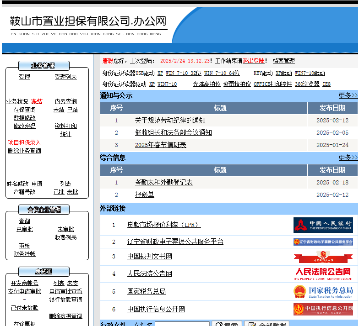Expand 更多>> for 通知与公示
Screen dimensions: 359x326
click(x=348, y=95)
